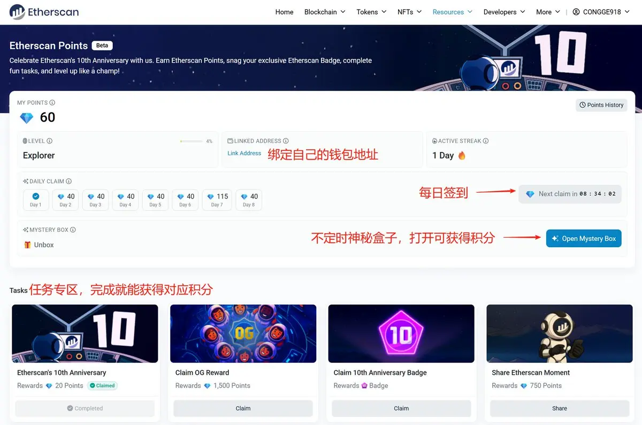Click the gift icon beside Unbox
The height and width of the screenshot is (425, 642).
[27, 245]
